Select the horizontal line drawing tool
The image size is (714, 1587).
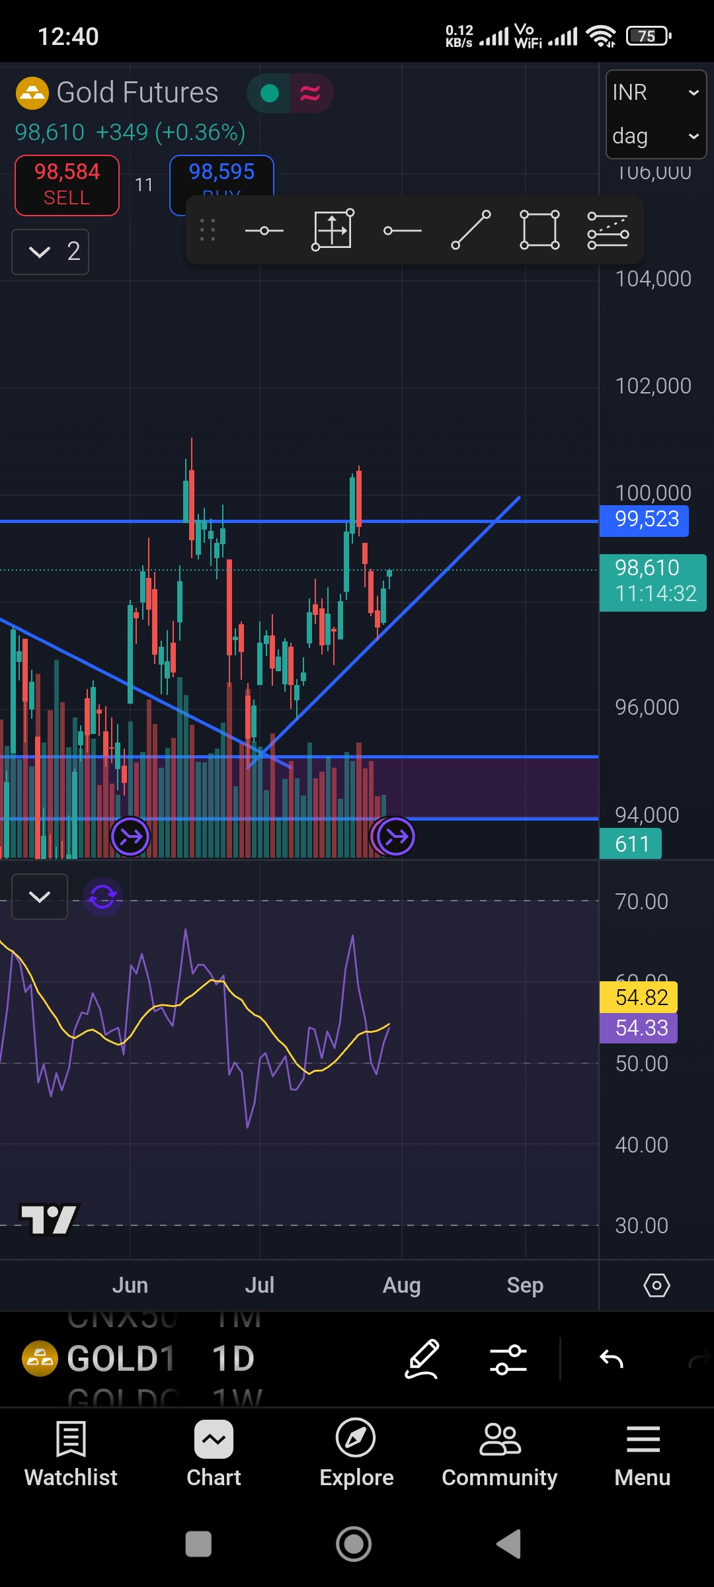(x=264, y=231)
